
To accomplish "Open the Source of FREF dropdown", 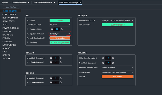I will [x=117, y=72].
